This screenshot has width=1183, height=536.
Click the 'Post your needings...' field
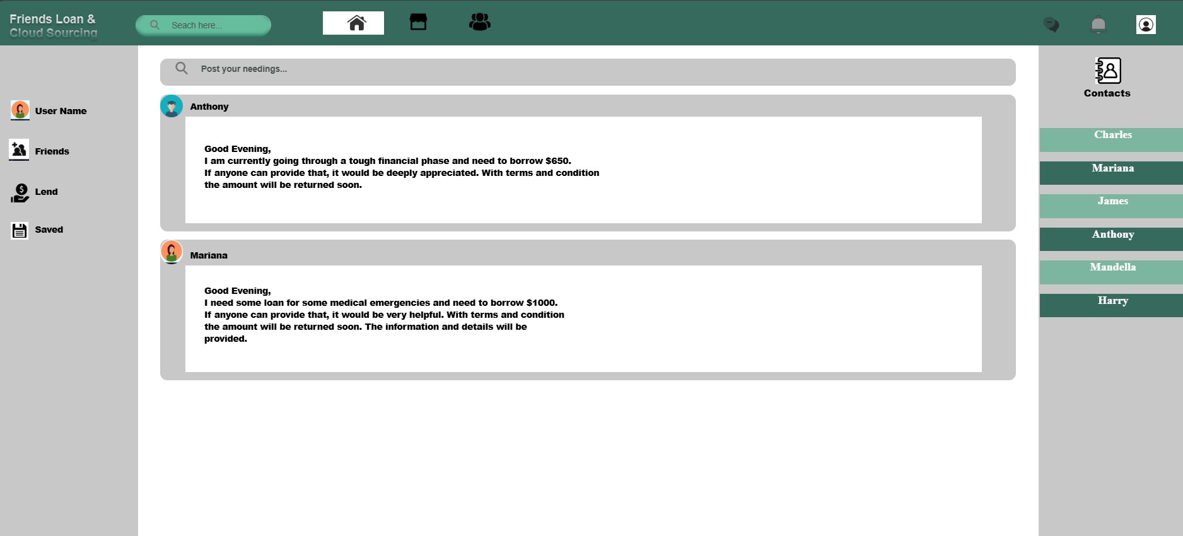pyautogui.click(x=588, y=72)
